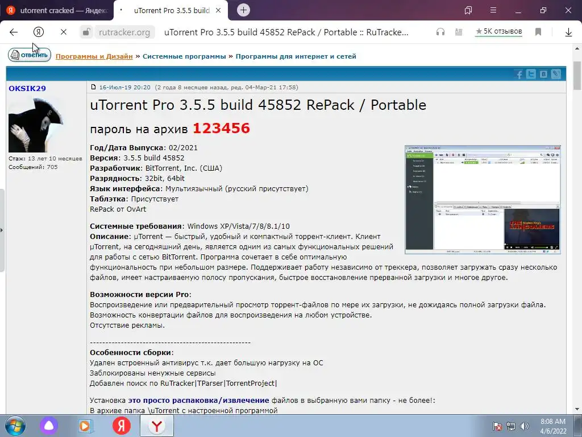Enlarge the uTorrent screenshot thumbnail
The height and width of the screenshot is (437, 582).
(483, 200)
